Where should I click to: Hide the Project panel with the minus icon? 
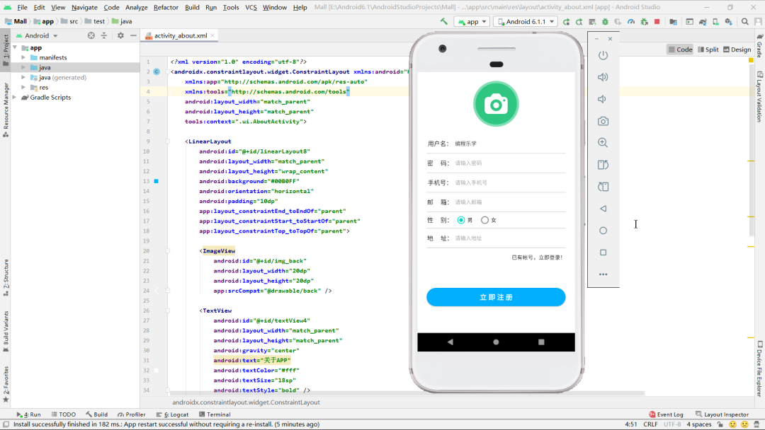133,35
